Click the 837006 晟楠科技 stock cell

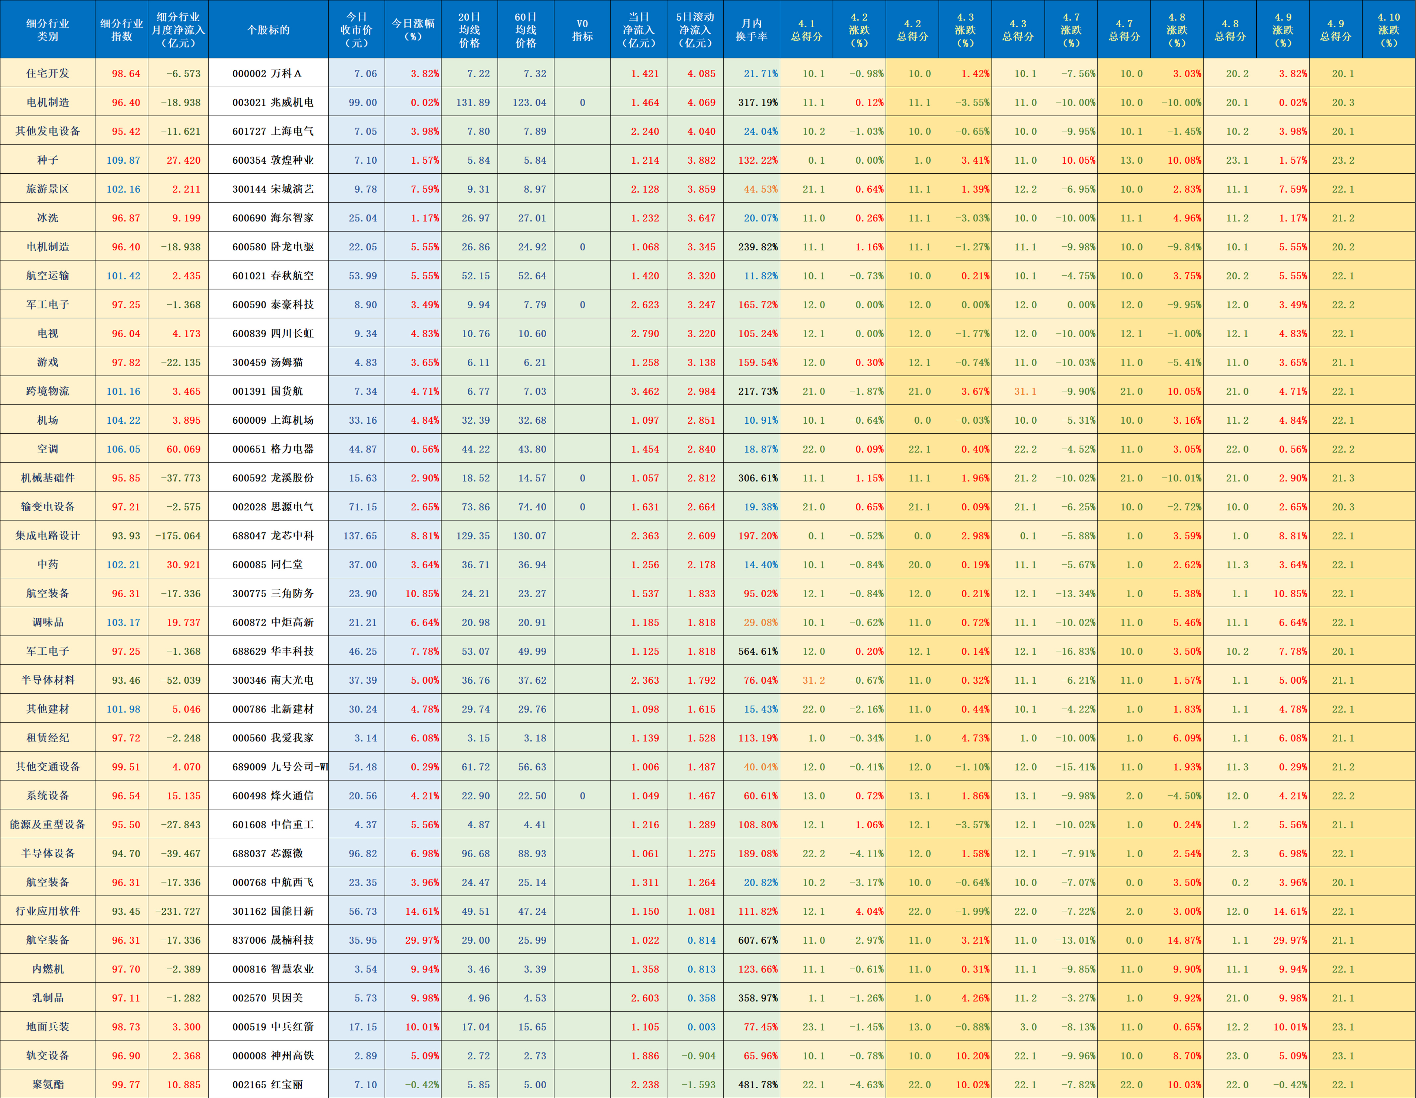click(x=268, y=940)
